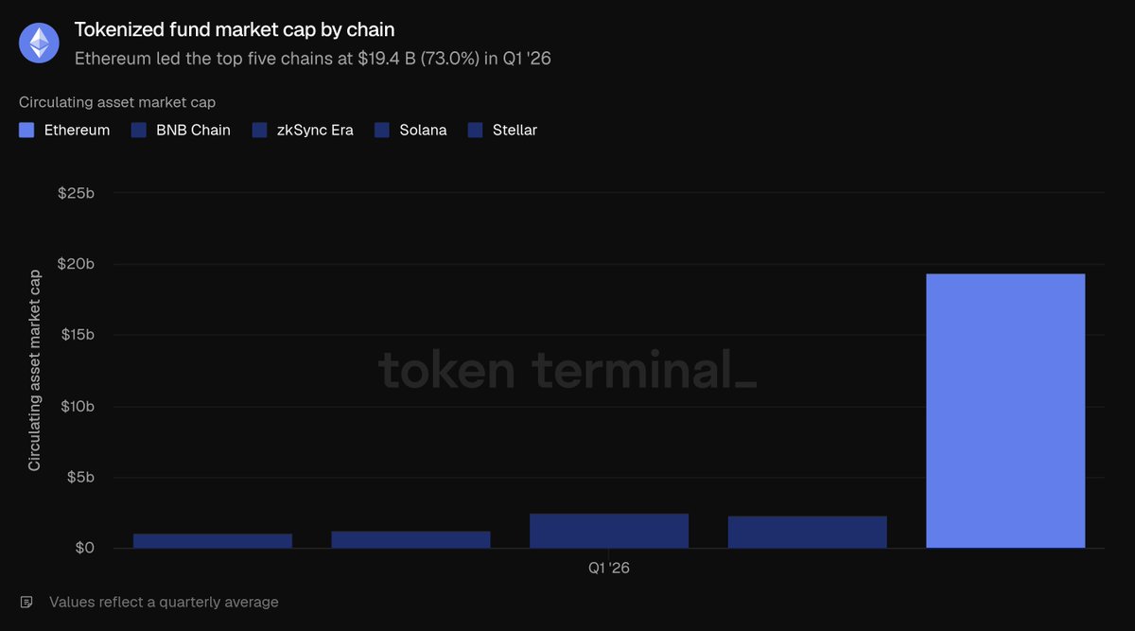The width and height of the screenshot is (1135, 631).
Task: Click the note icon beside quarterly average
Action: point(26,602)
